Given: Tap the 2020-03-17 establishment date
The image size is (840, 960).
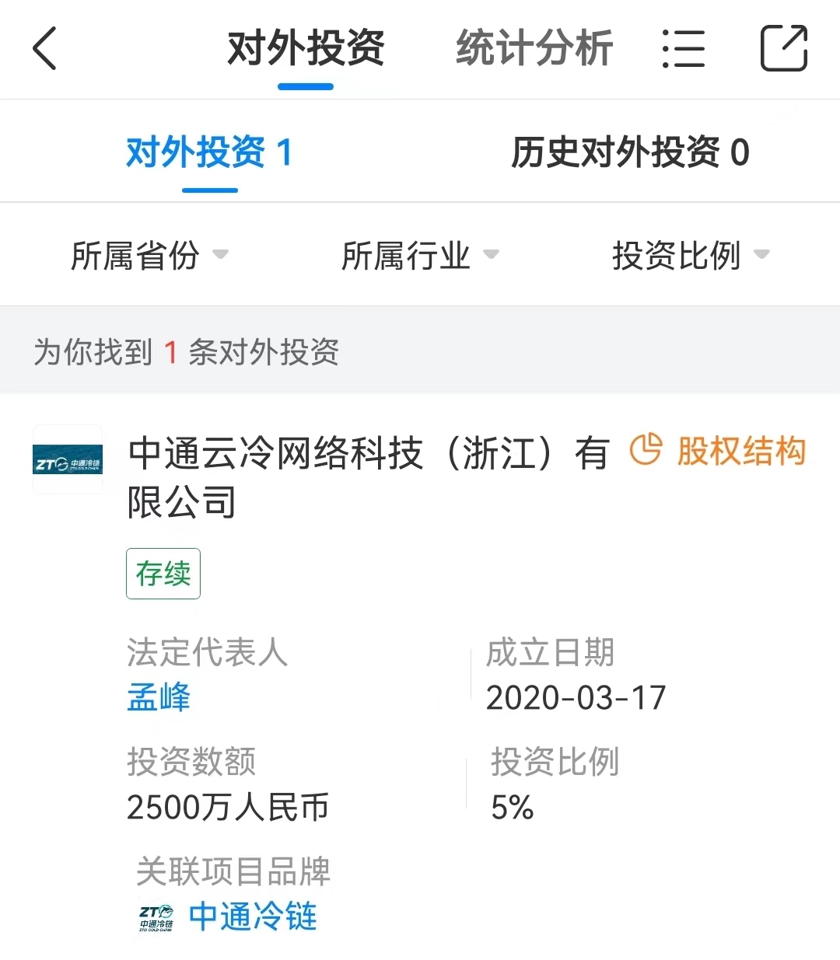Looking at the screenshot, I should point(576,697).
